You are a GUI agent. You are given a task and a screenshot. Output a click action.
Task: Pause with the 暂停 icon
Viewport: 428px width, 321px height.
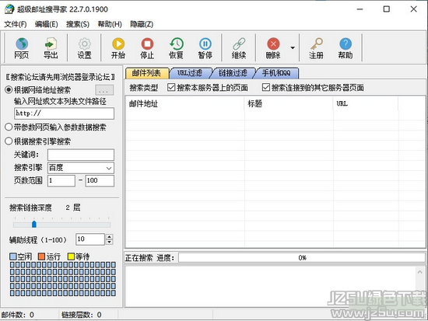(205, 44)
